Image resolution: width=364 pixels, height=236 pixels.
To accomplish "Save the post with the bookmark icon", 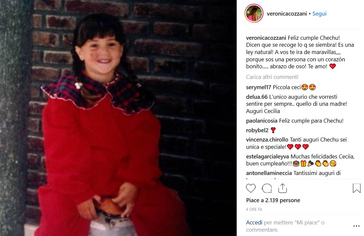I will coord(357,188).
